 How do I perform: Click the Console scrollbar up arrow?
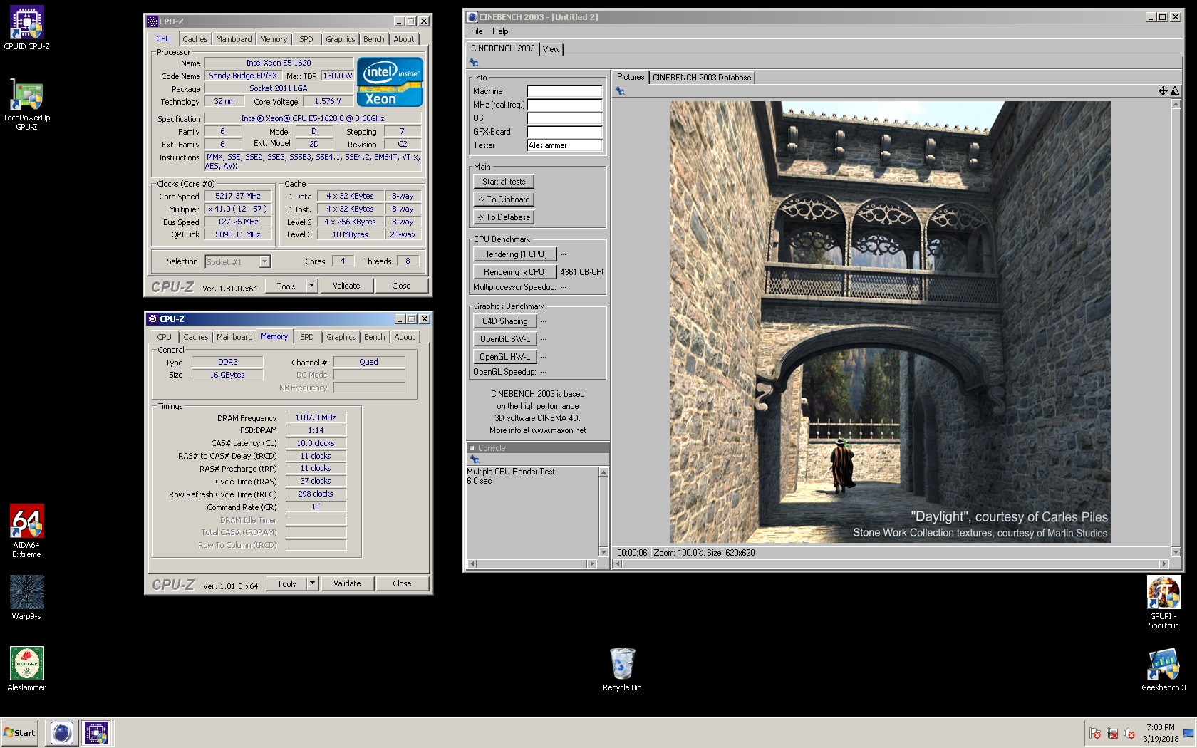pos(603,472)
